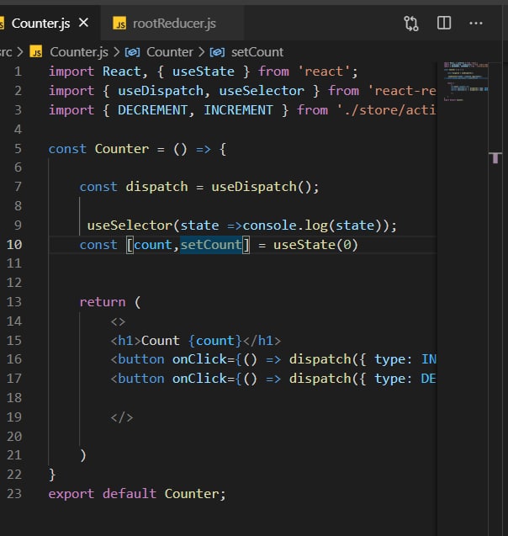
Task: Switch to the rootReducer.js tab
Action: click(174, 24)
